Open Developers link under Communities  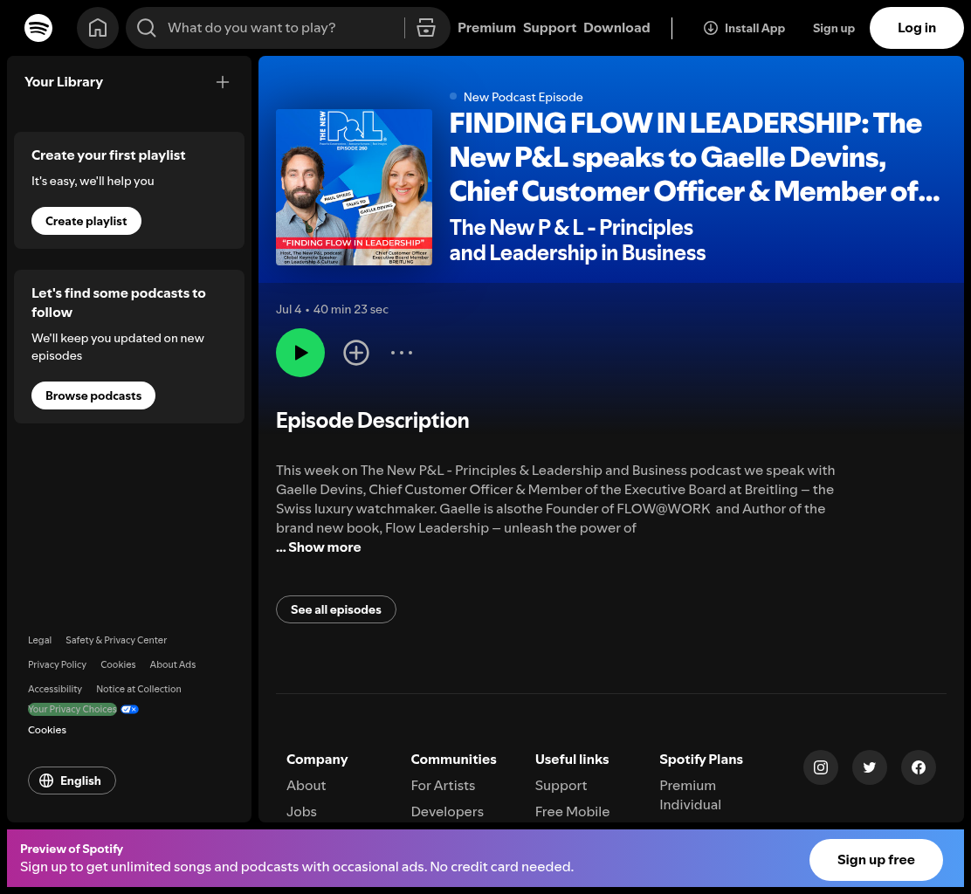447,812
